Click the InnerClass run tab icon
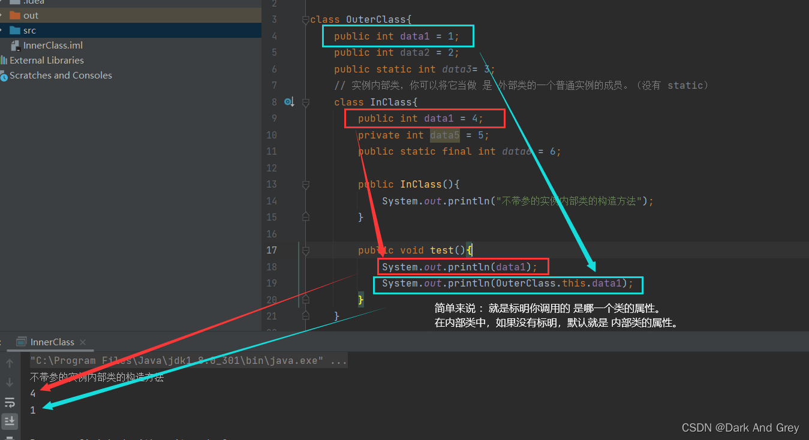 [x=22, y=342]
